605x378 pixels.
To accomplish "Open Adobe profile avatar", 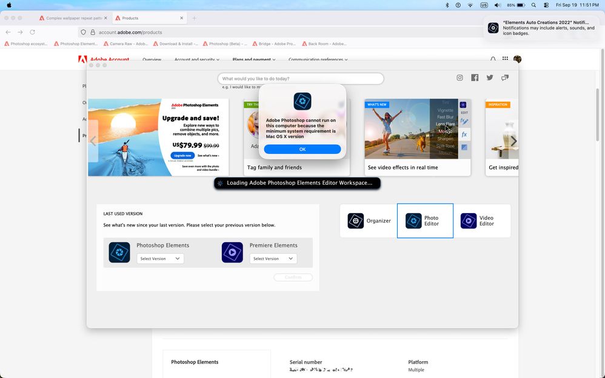I will tap(518, 59).
